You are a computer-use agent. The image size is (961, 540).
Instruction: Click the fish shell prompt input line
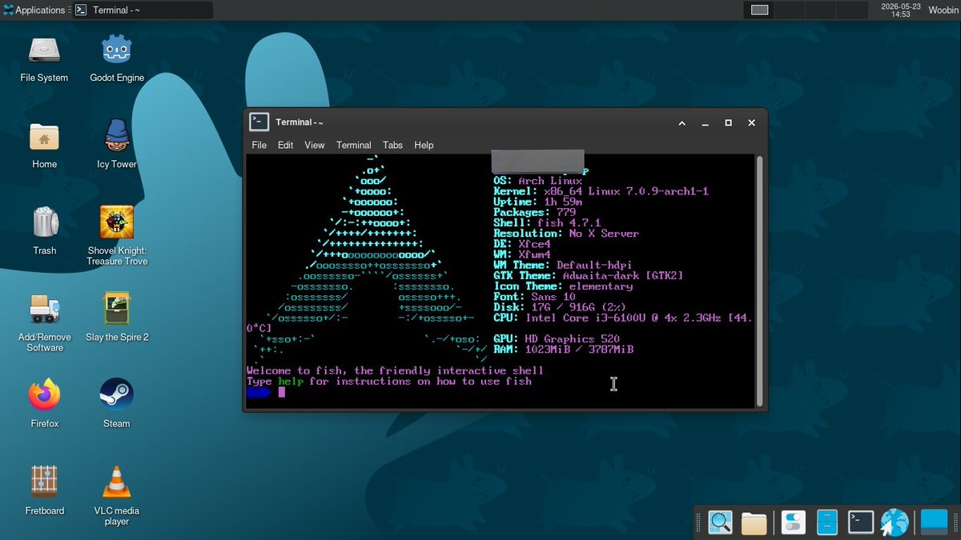[x=501, y=392]
